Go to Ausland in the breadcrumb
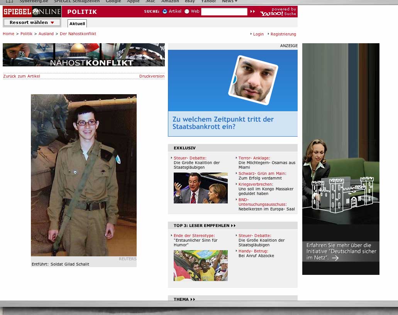Screen dimensions: 398x315 click(x=46, y=34)
